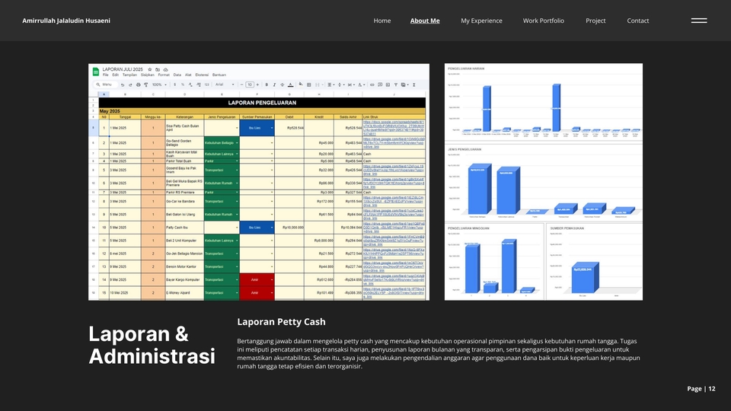Select the Pengeluaran Harian chart
The width and height of the screenshot is (731, 411).
click(544, 104)
